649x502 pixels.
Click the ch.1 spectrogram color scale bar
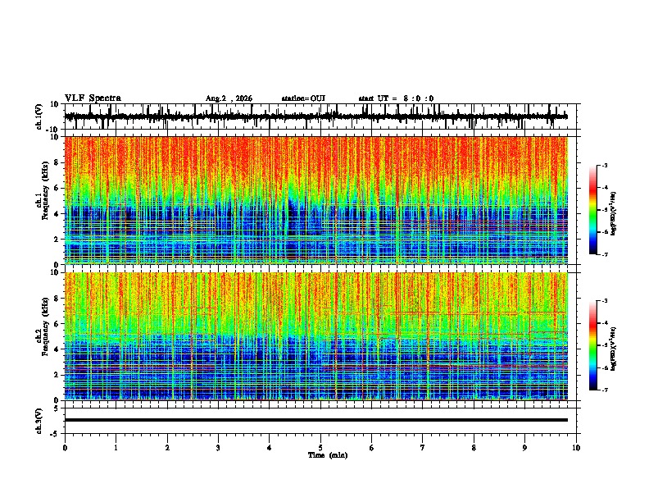pyautogui.click(x=593, y=210)
